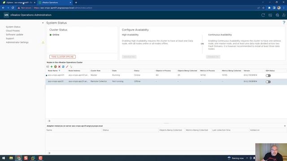
Task: Click the Status column header in nodes table
Action: [137, 71]
